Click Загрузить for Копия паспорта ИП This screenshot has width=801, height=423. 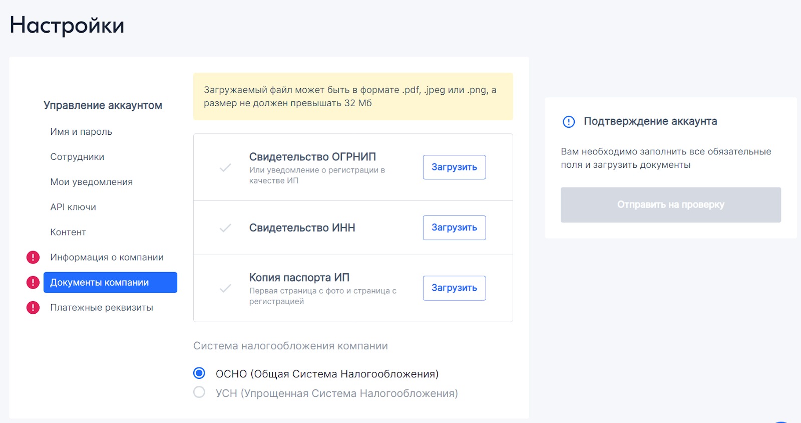pyautogui.click(x=454, y=288)
